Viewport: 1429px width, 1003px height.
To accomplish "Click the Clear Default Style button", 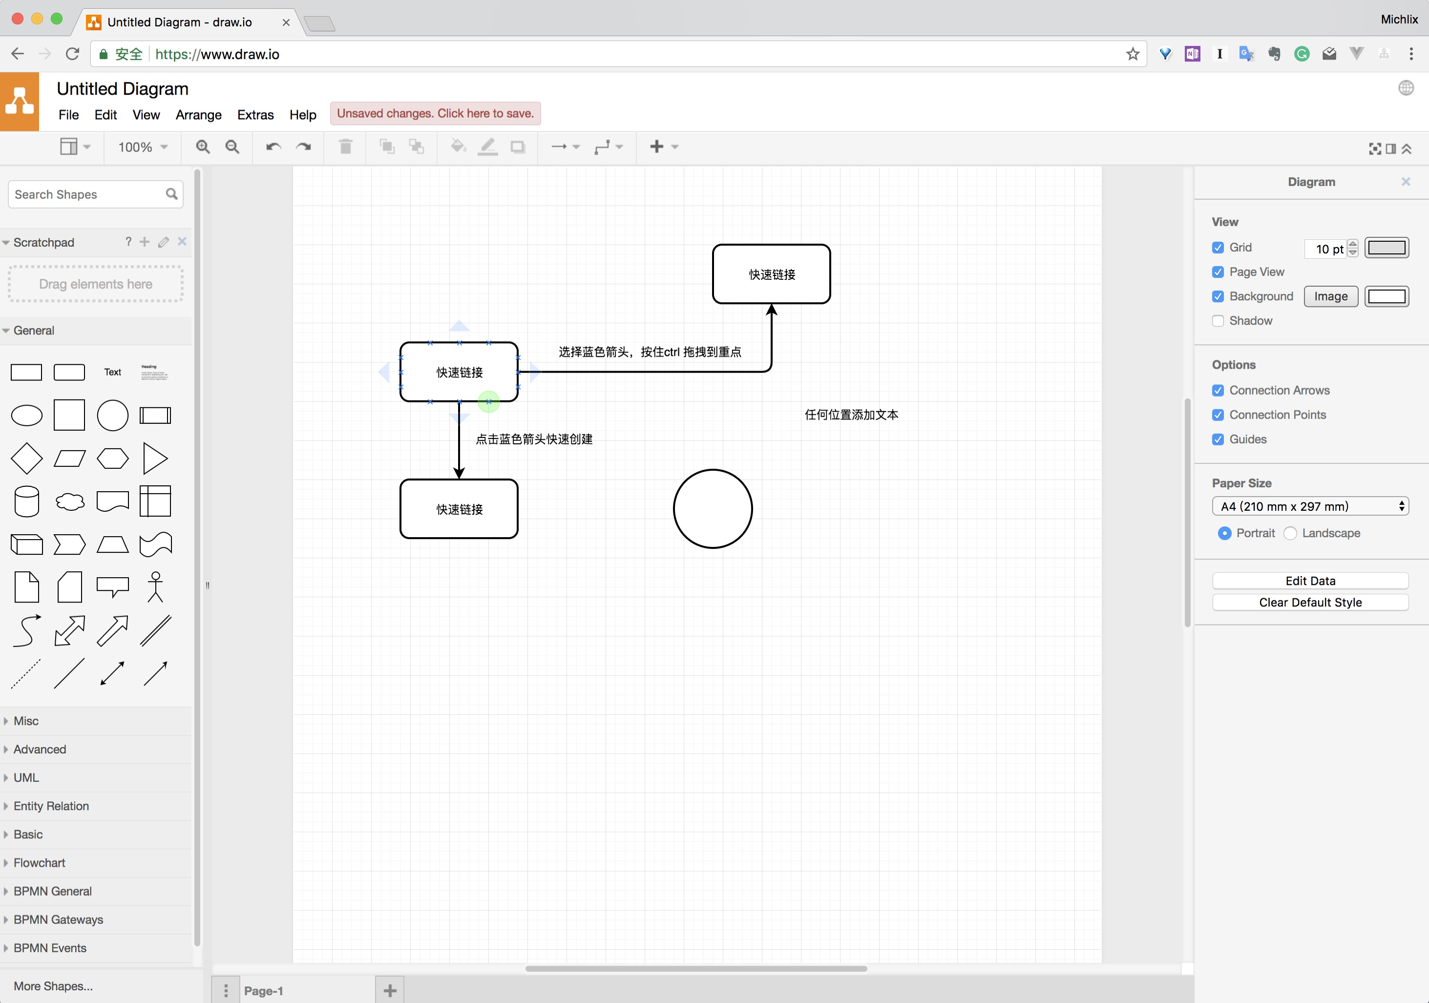I will pos(1310,602).
